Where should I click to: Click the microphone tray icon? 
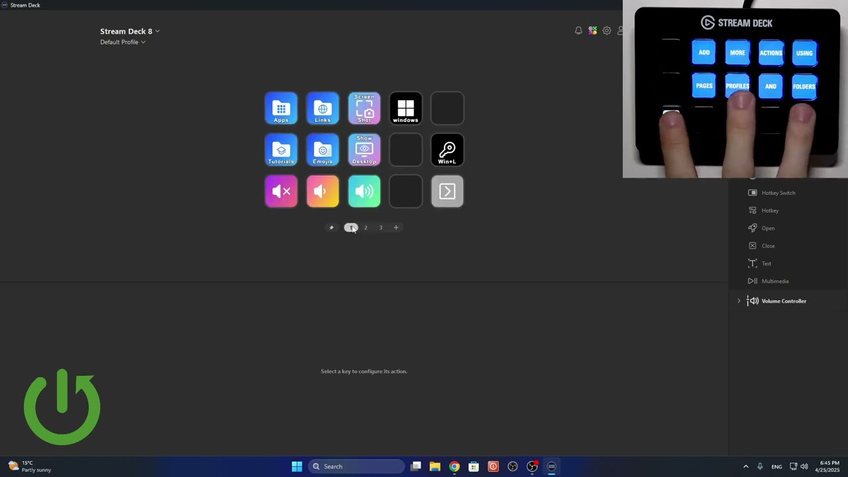[760, 466]
